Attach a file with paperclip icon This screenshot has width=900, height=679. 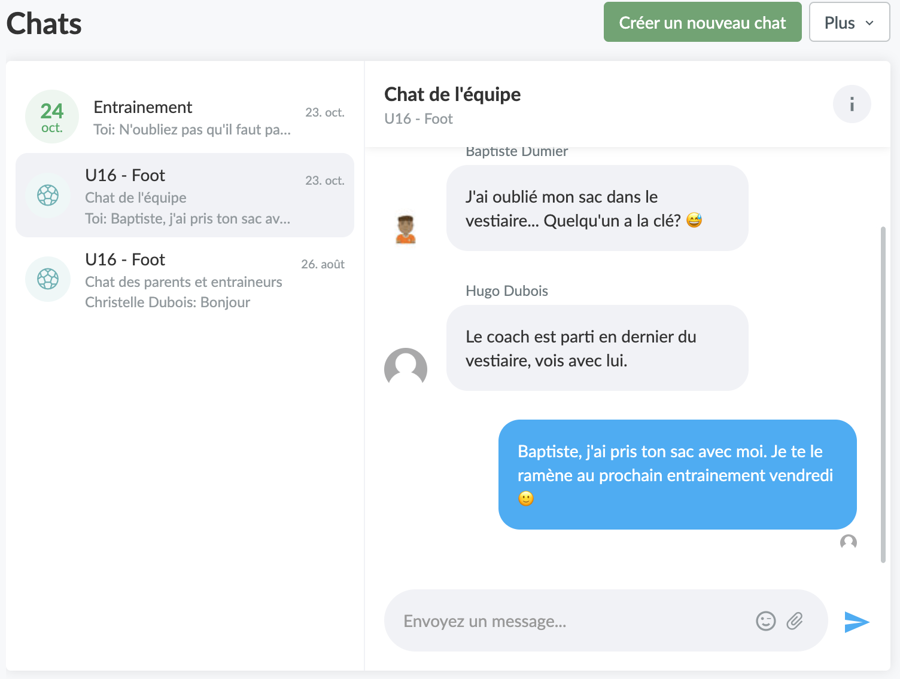[795, 621]
